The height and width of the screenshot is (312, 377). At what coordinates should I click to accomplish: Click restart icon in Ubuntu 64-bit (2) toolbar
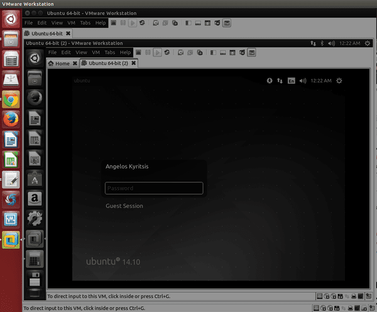coord(167,52)
